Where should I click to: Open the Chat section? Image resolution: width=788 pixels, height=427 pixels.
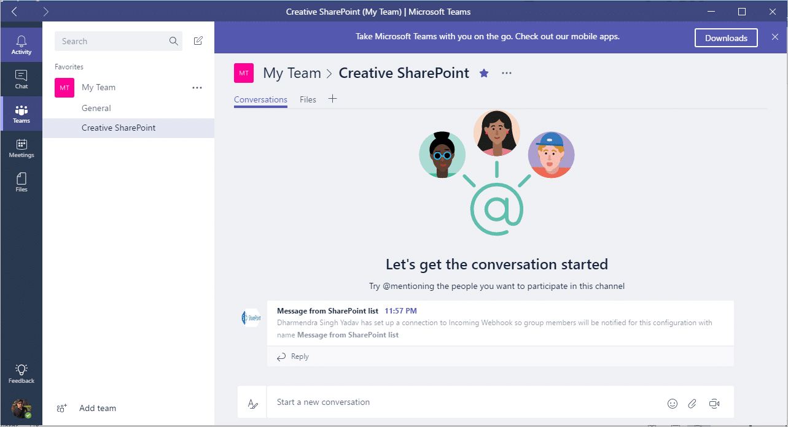pyautogui.click(x=21, y=79)
